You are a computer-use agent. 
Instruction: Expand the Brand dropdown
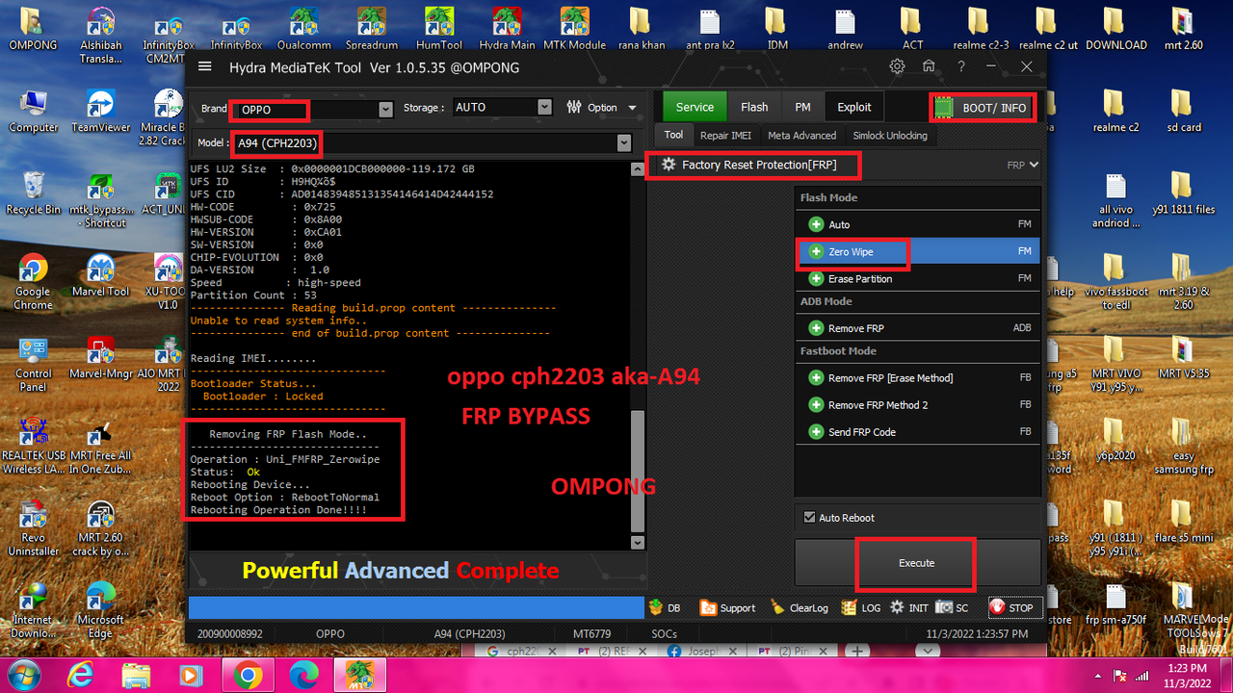click(x=385, y=109)
